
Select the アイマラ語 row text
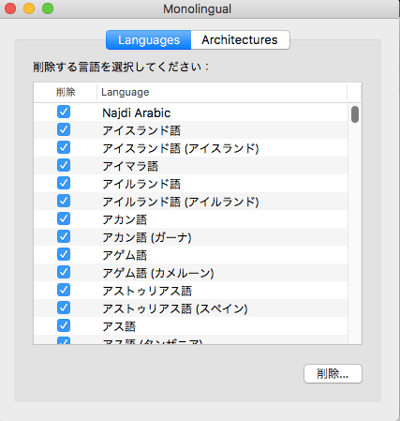click(x=130, y=166)
